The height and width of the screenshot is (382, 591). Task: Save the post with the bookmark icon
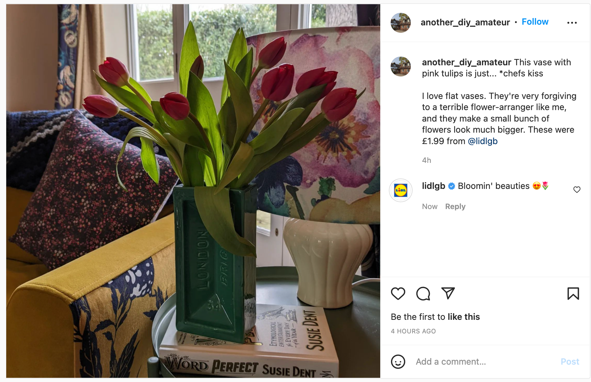tap(573, 294)
